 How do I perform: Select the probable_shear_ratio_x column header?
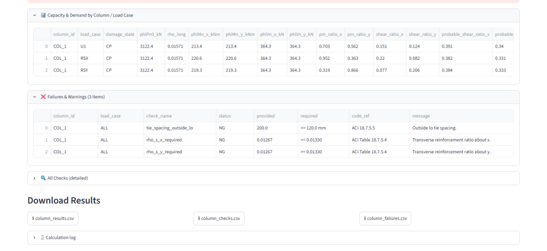[x=466, y=35]
